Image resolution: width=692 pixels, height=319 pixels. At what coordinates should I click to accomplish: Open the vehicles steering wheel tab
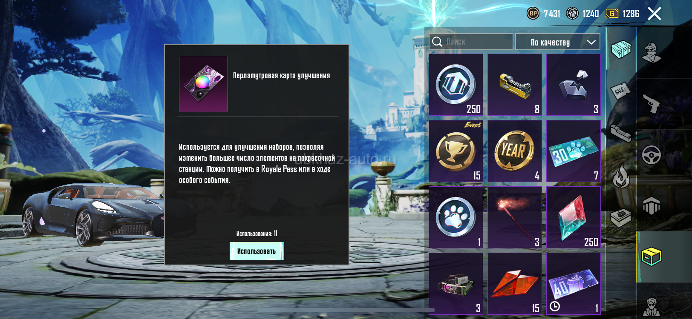652,155
